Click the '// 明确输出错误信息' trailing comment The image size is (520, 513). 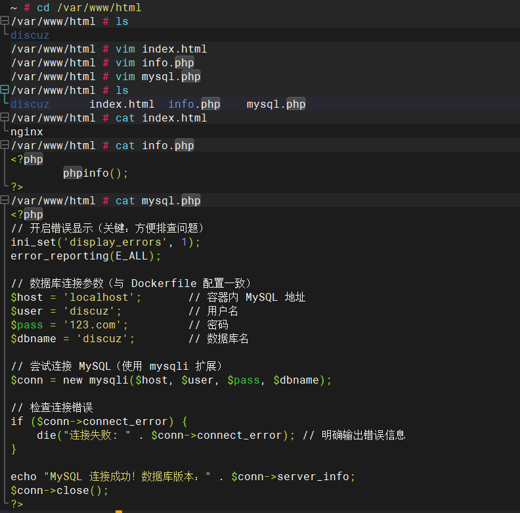pyautogui.click(x=354, y=435)
